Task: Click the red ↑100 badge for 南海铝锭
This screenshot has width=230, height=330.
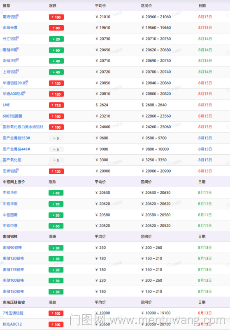Action: click(56, 17)
